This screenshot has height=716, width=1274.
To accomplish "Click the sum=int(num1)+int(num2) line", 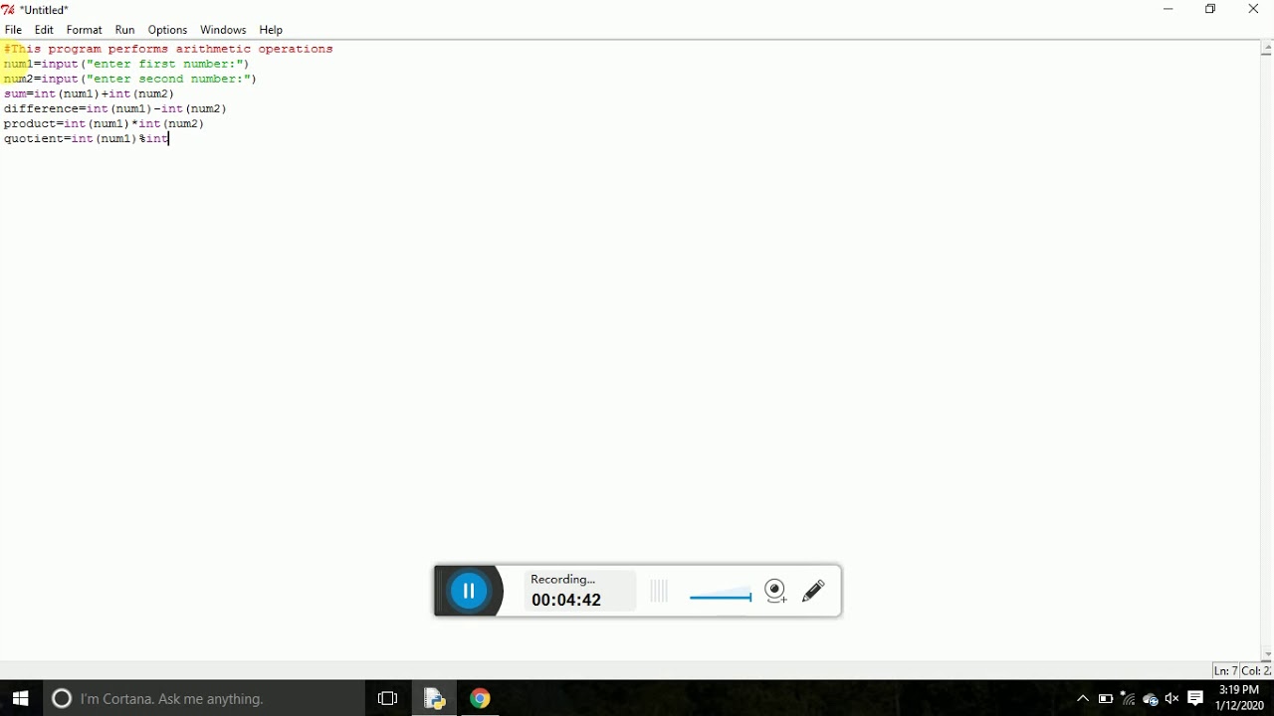I will point(90,93).
